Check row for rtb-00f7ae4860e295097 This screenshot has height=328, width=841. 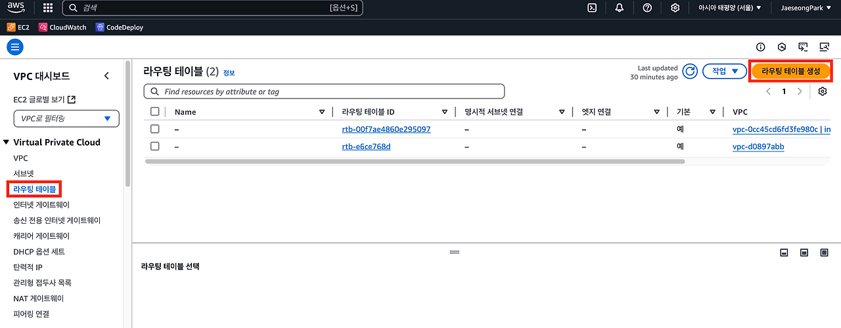click(x=154, y=129)
